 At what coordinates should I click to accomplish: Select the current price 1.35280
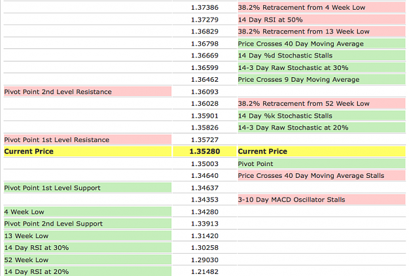point(204,152)
